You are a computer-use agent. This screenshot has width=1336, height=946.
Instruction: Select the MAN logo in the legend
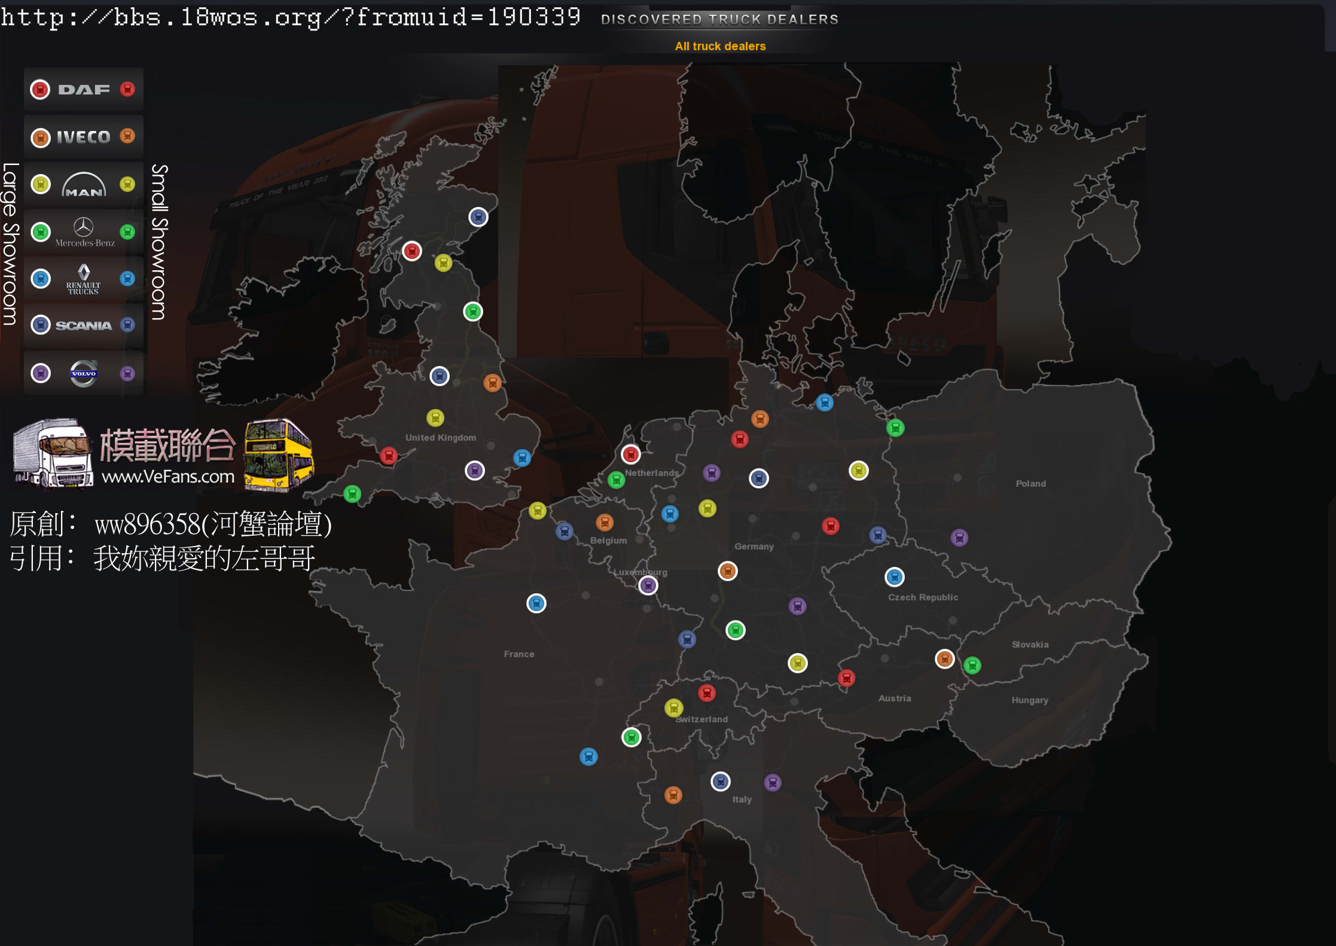(84, 185)
